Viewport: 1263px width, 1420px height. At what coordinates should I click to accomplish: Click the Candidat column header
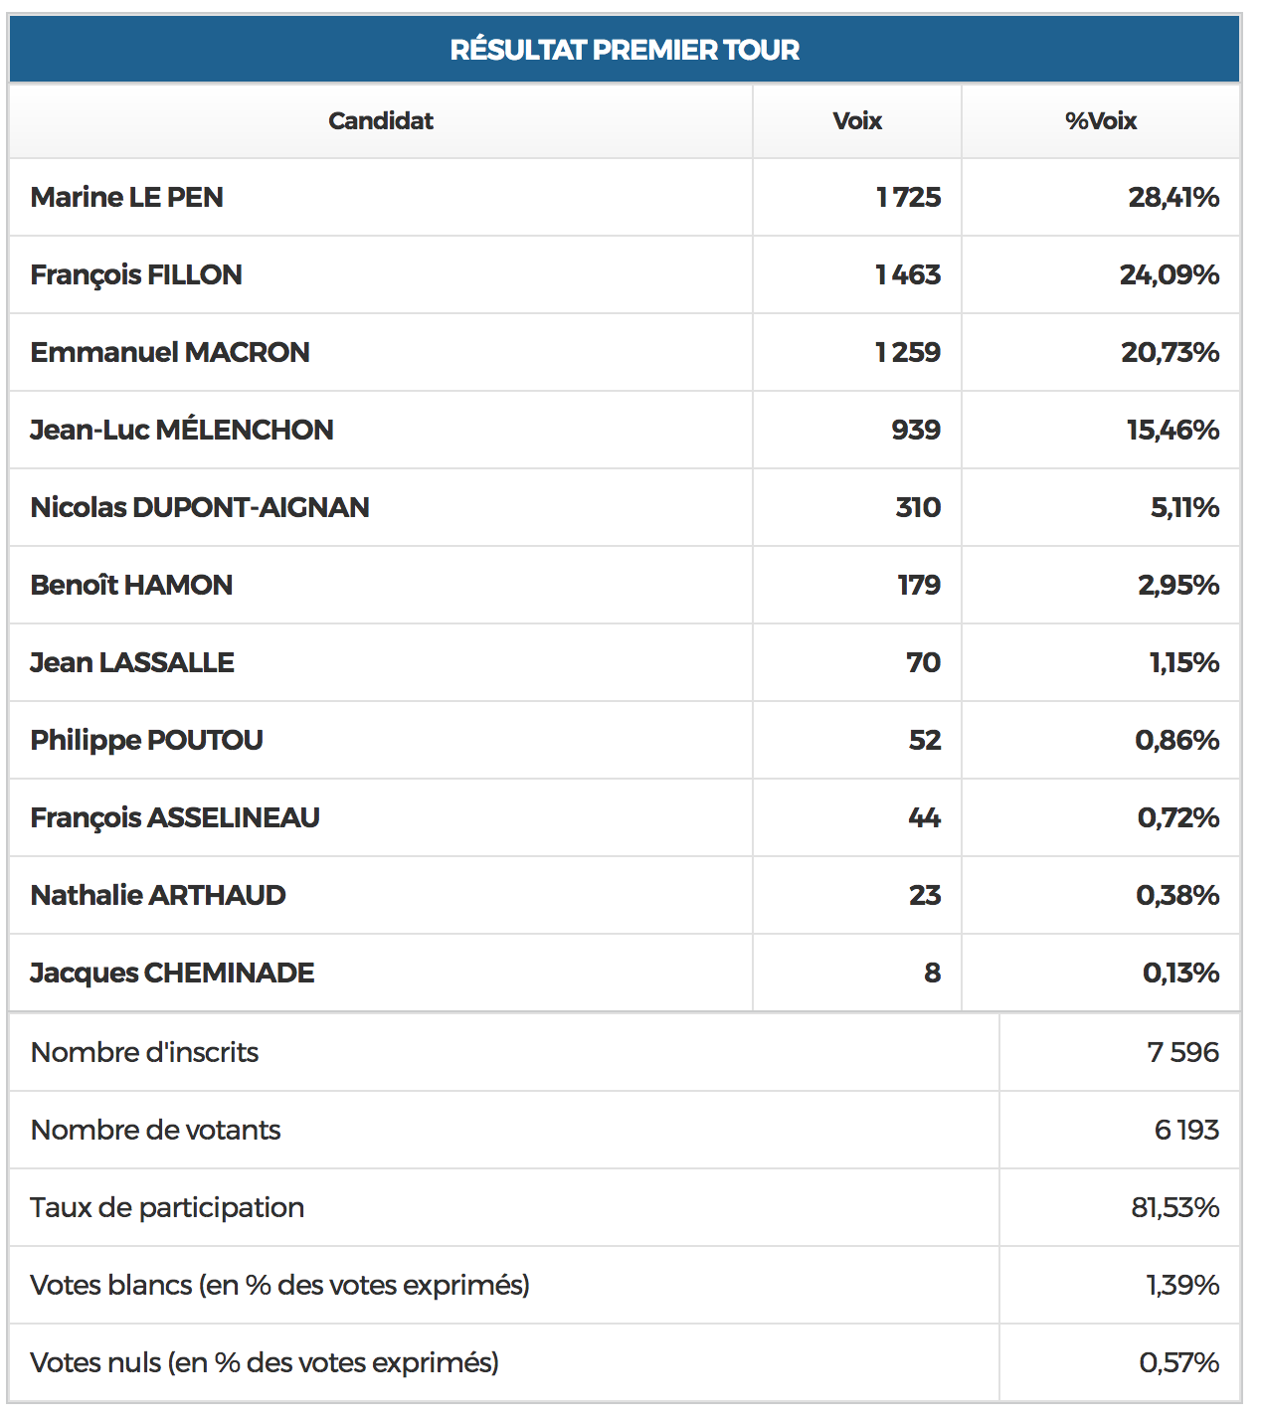click(381, 121)
